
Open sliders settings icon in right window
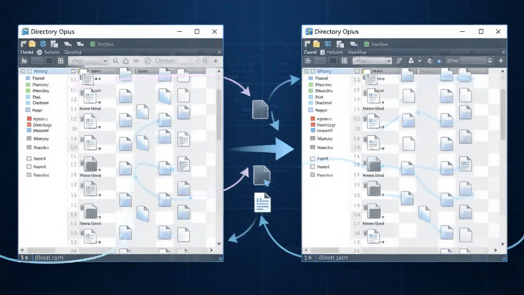308,60
